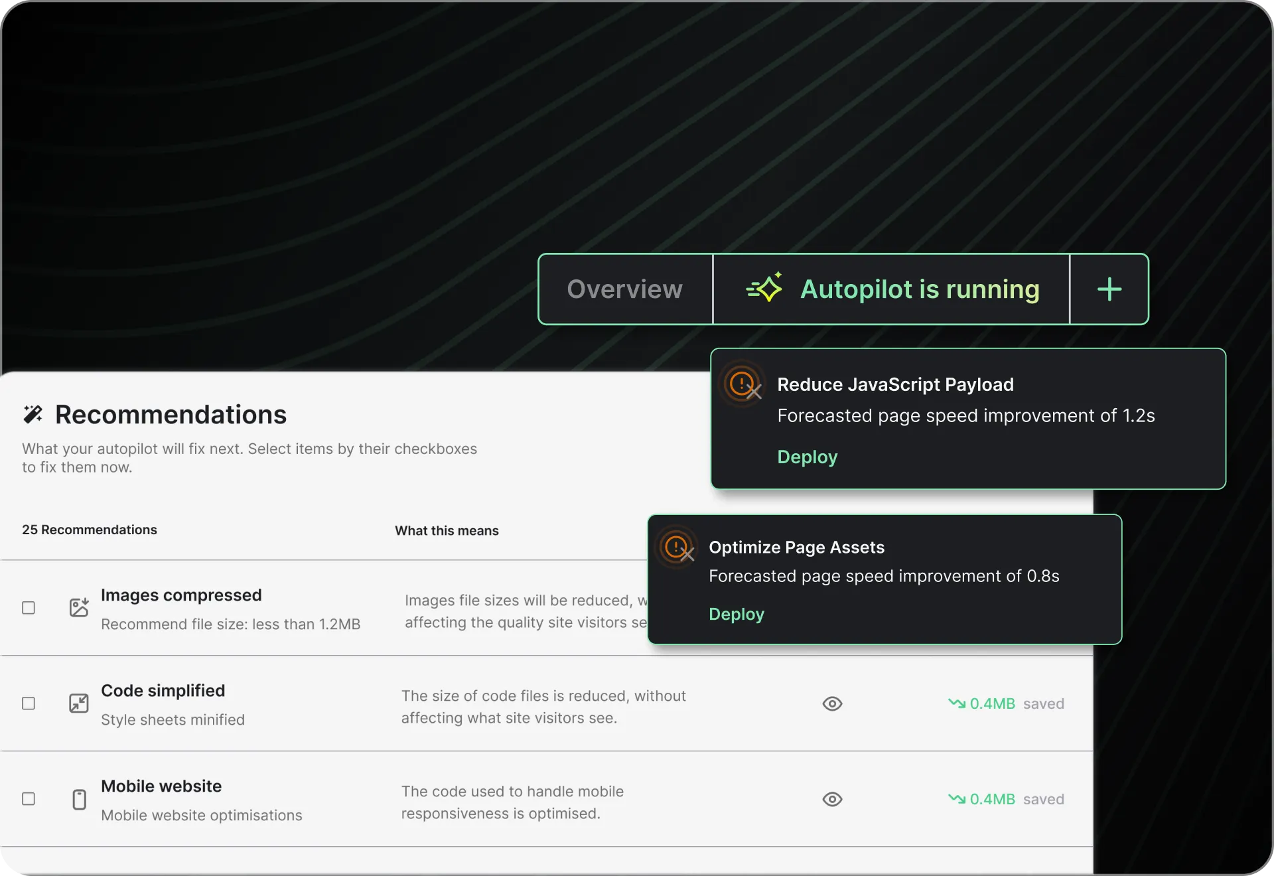1274x876 pixels.
Task: Deploy the Optimize Page Assets fix
Action: 736,615
